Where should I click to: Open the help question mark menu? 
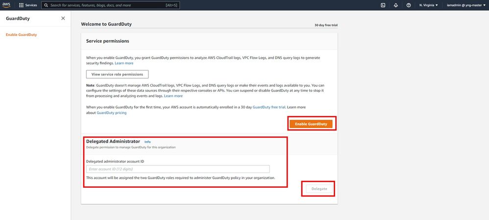pyautogui.click(x=409, y=5)
